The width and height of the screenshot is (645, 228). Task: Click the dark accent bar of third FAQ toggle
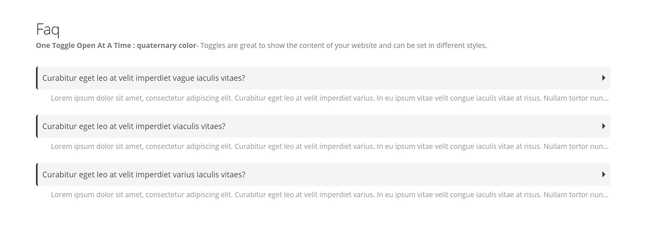(x=37, y=174)
